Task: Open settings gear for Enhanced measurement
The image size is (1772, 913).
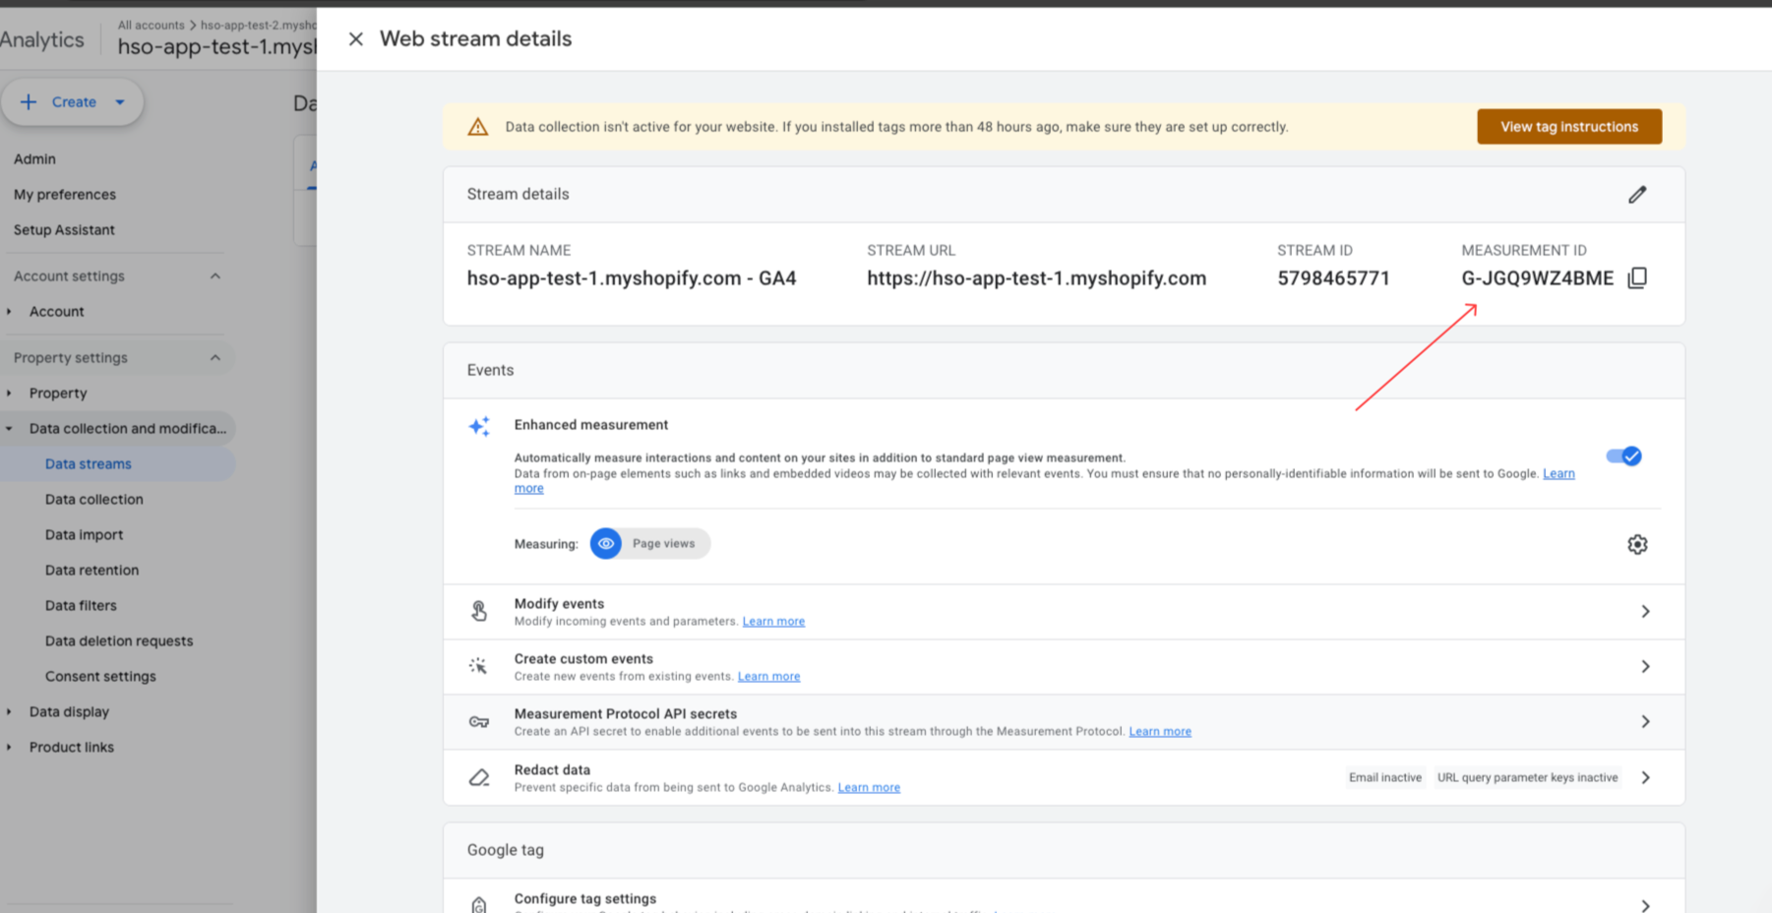Action: (1637, 543)
